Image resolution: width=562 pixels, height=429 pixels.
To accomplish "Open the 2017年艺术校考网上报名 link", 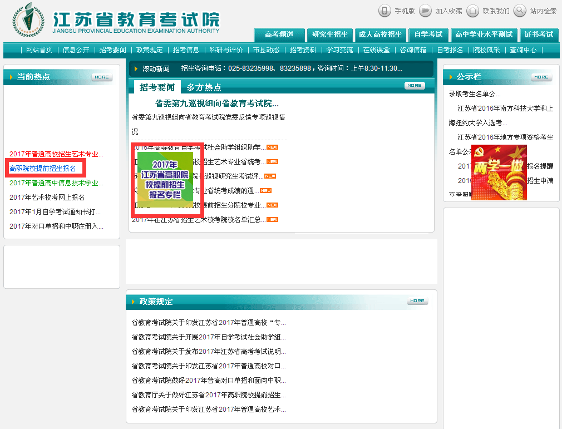I will click(x=47, y=197).
